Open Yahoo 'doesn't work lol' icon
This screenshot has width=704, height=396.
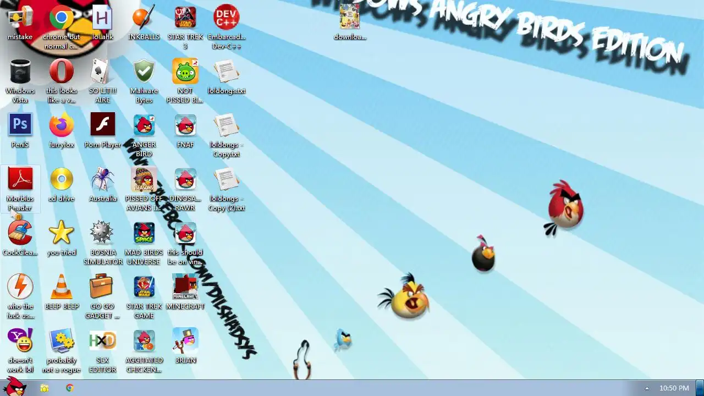point(20,351)
